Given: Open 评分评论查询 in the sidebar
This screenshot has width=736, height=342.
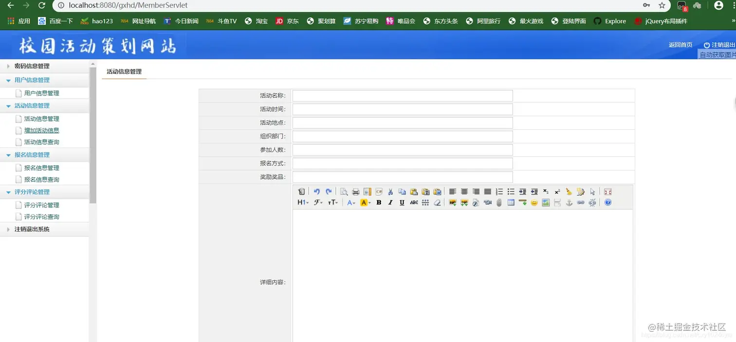Looking at the screenshot, I should (x=42, y=217).
